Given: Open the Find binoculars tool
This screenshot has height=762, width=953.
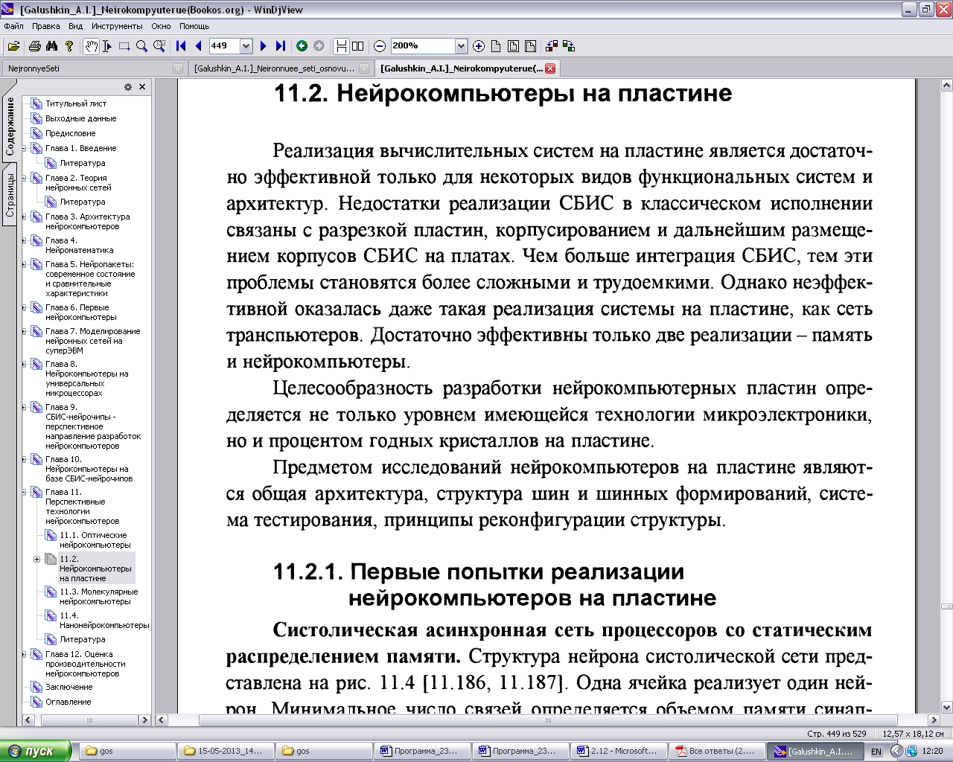Looking at the screenshot, I should [x=51, y=46].
